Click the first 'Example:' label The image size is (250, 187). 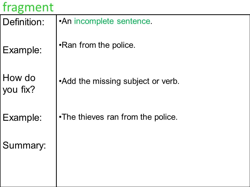[22, 50]
